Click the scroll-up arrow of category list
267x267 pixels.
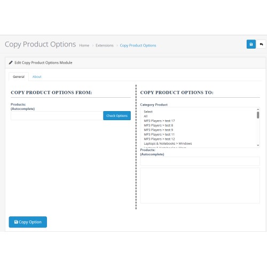pyautogui.click(x=258, y=109)
